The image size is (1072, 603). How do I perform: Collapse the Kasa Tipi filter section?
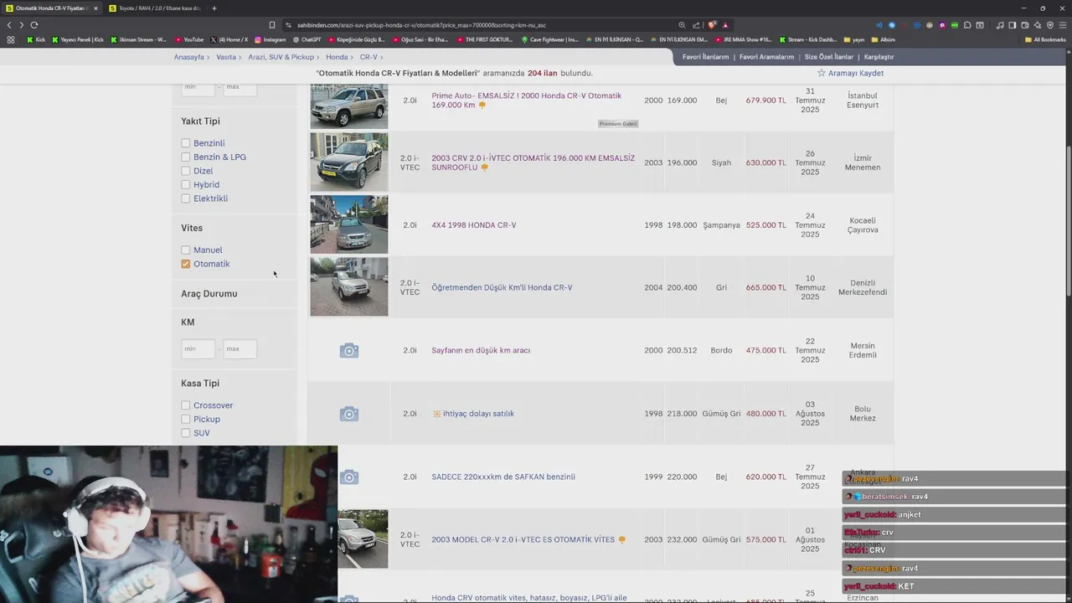click(x=200, y=384)
